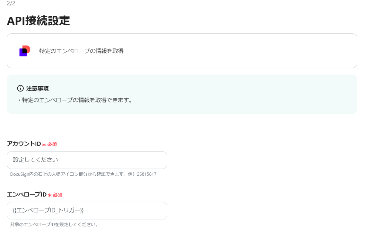Click the アカウントID field label
The width and height of the screenshot is (365, 236).
point(24,144)
